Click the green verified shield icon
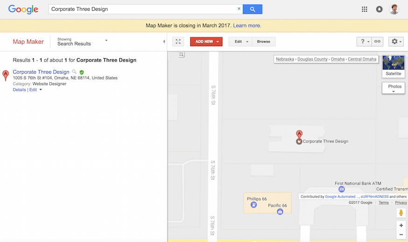This screenshot has width=408, height=242. point(82,72)
